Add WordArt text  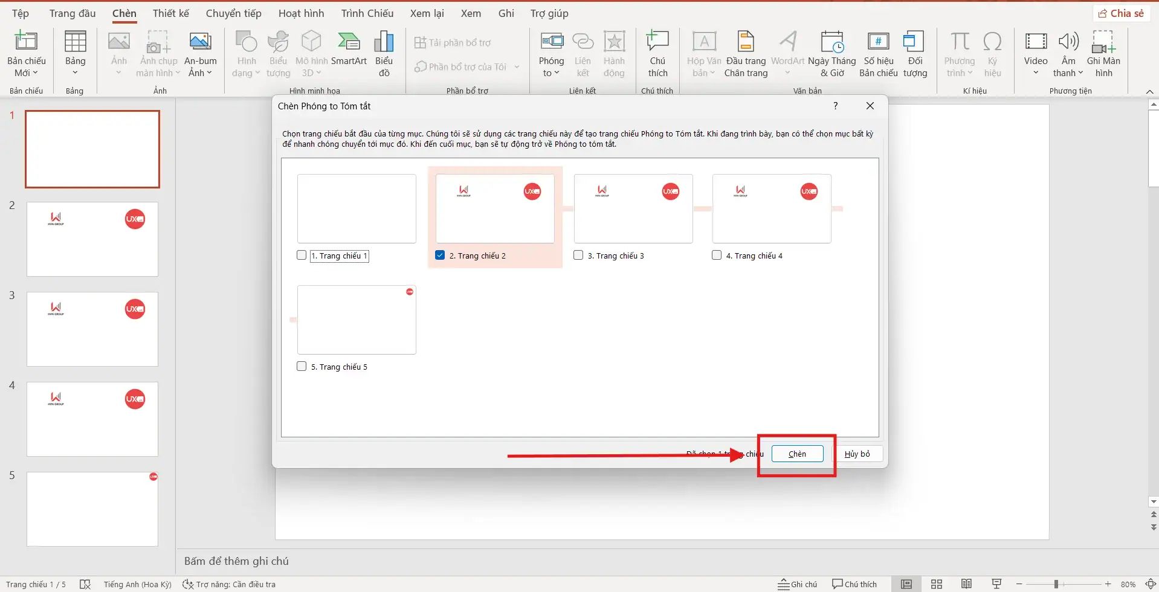click(788, 53)
